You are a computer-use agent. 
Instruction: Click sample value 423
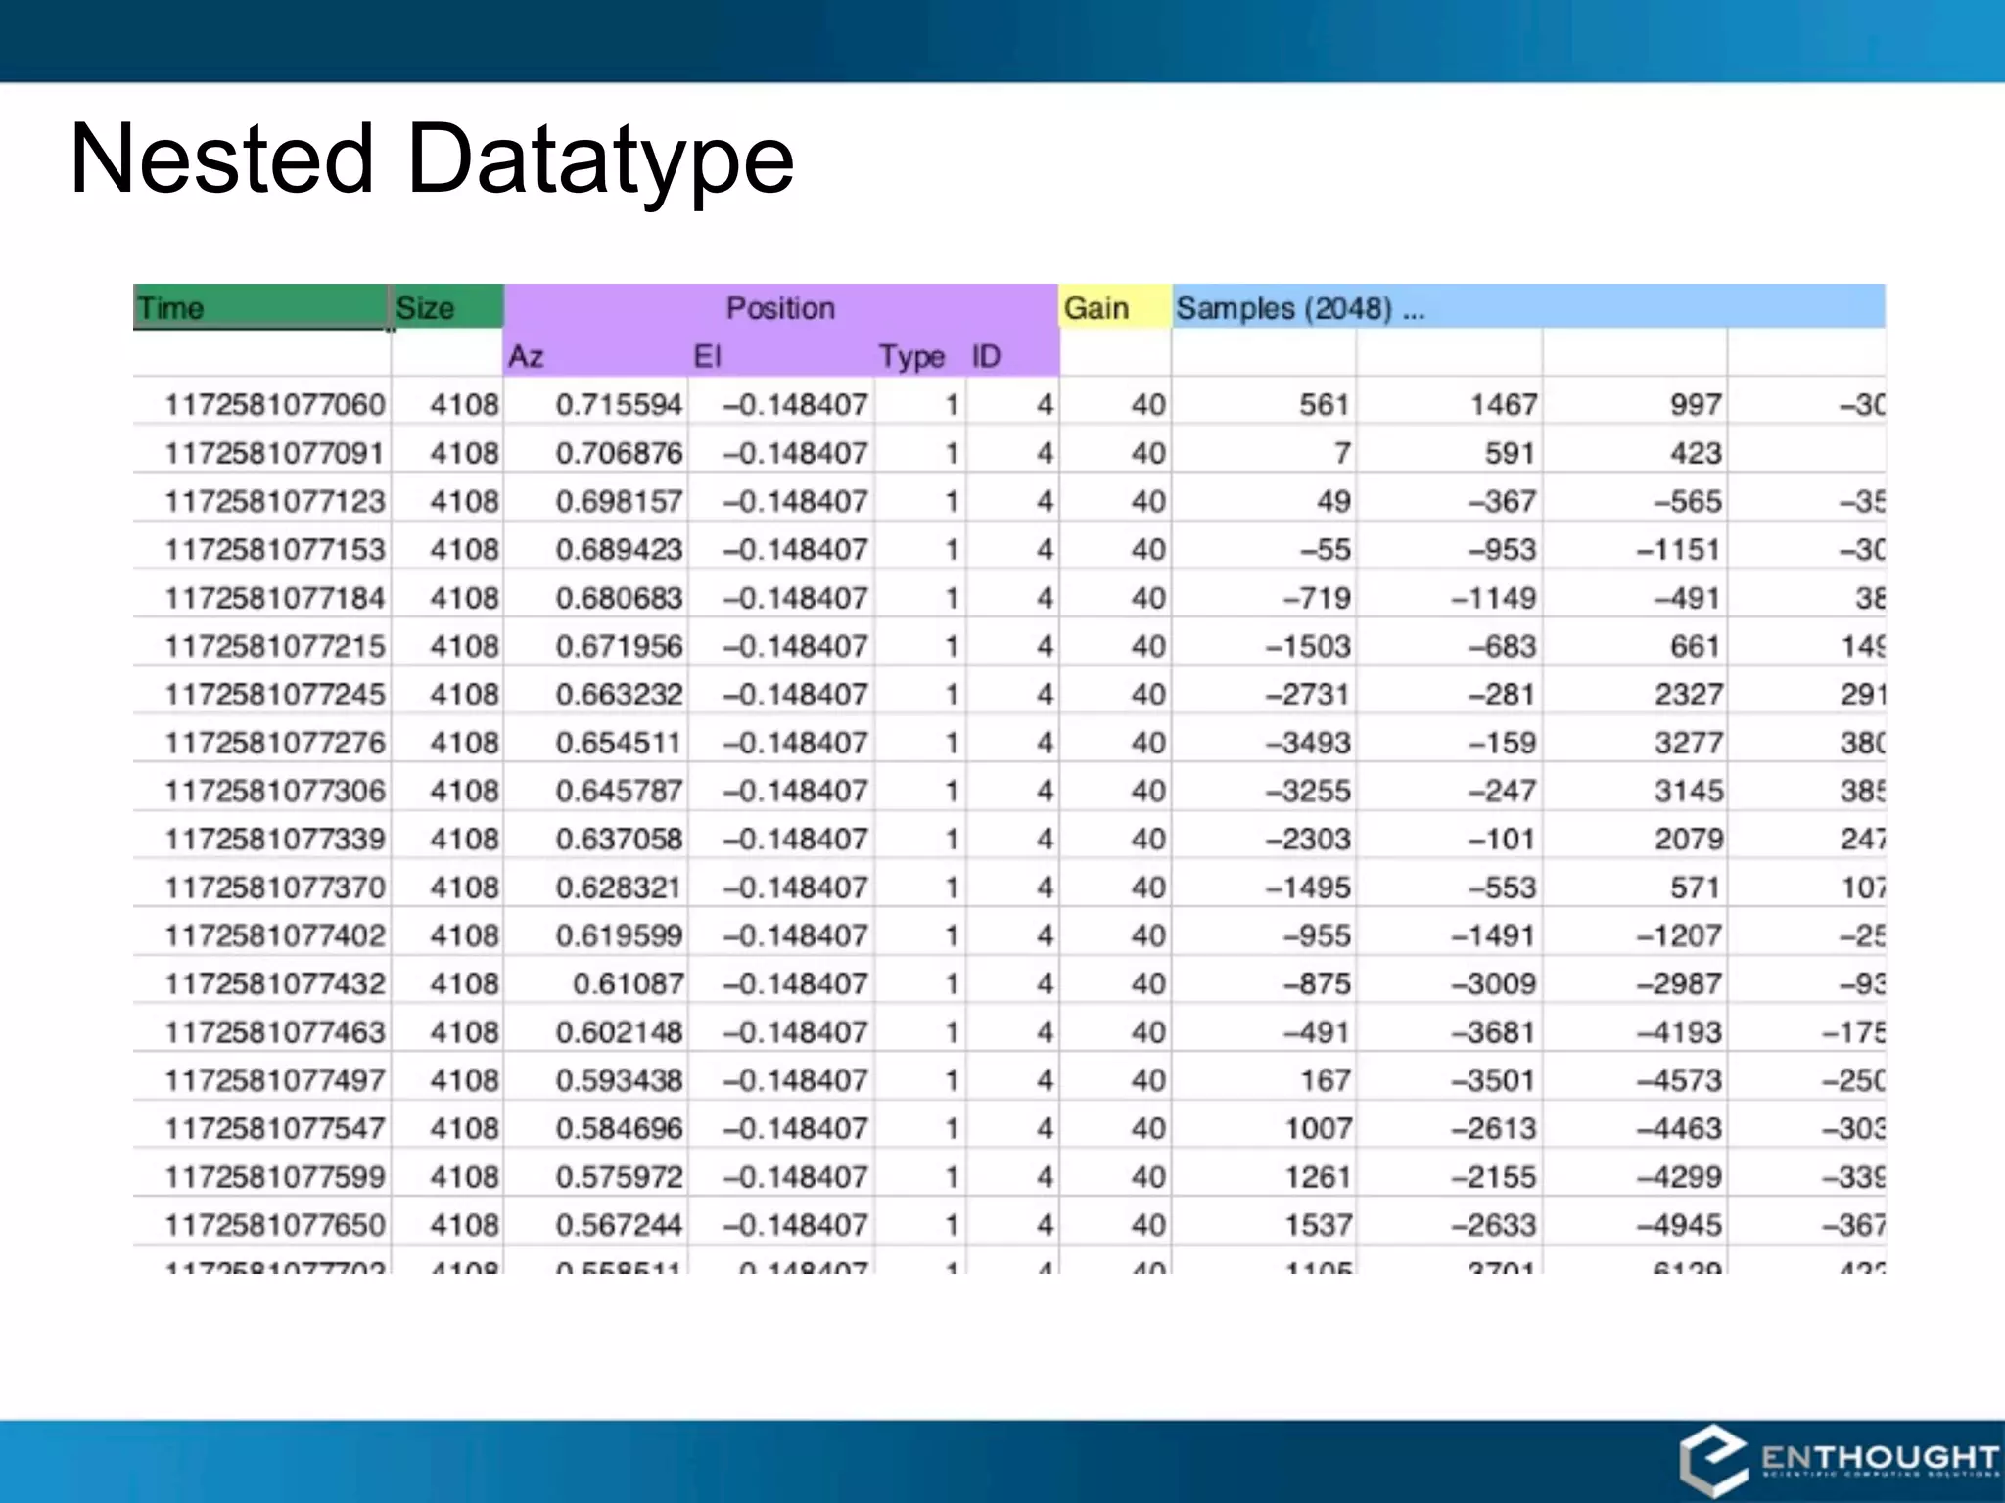[1696, 452]
